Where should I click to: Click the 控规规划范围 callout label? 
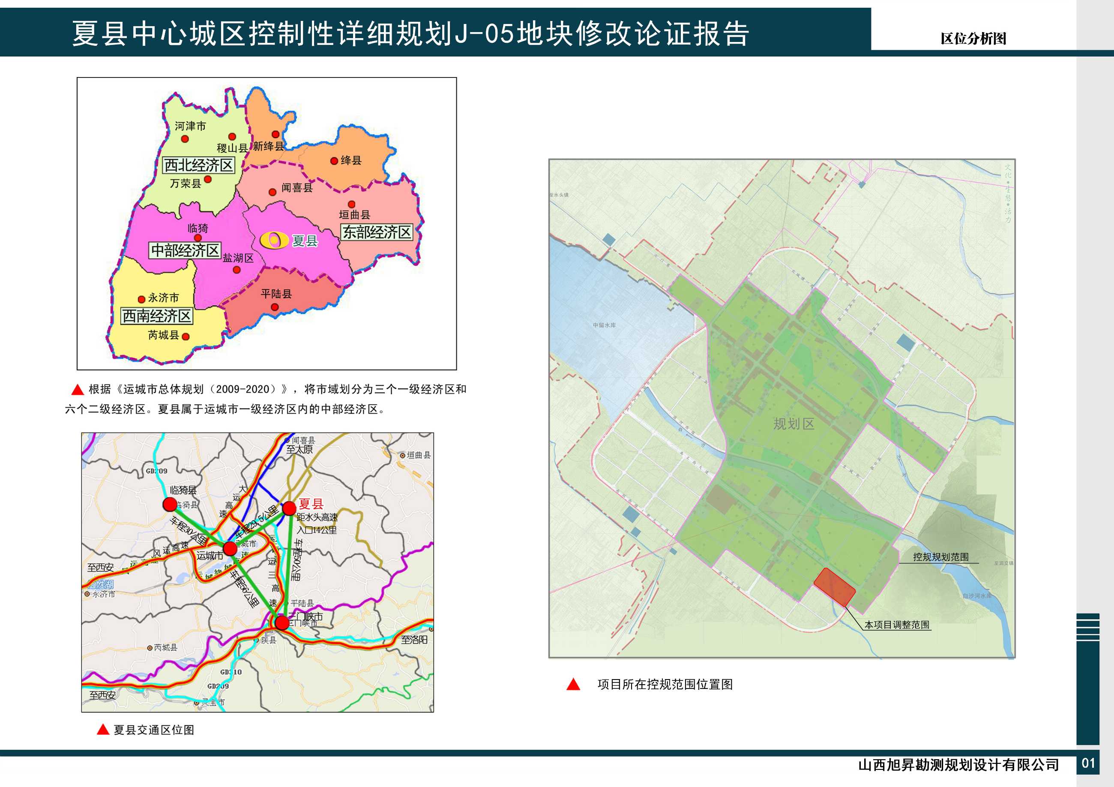click(x=941, y=557)
